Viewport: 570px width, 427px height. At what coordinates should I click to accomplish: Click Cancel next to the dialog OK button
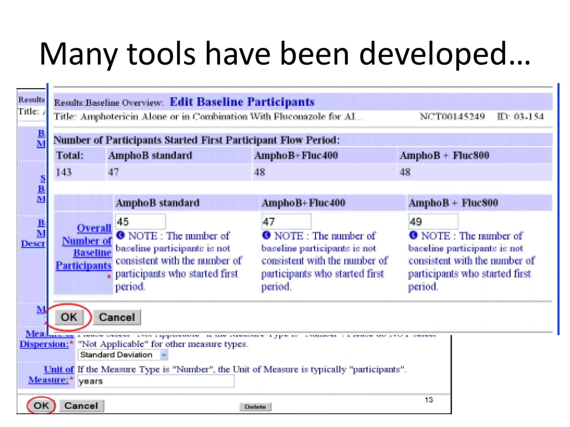pos(117,317)
